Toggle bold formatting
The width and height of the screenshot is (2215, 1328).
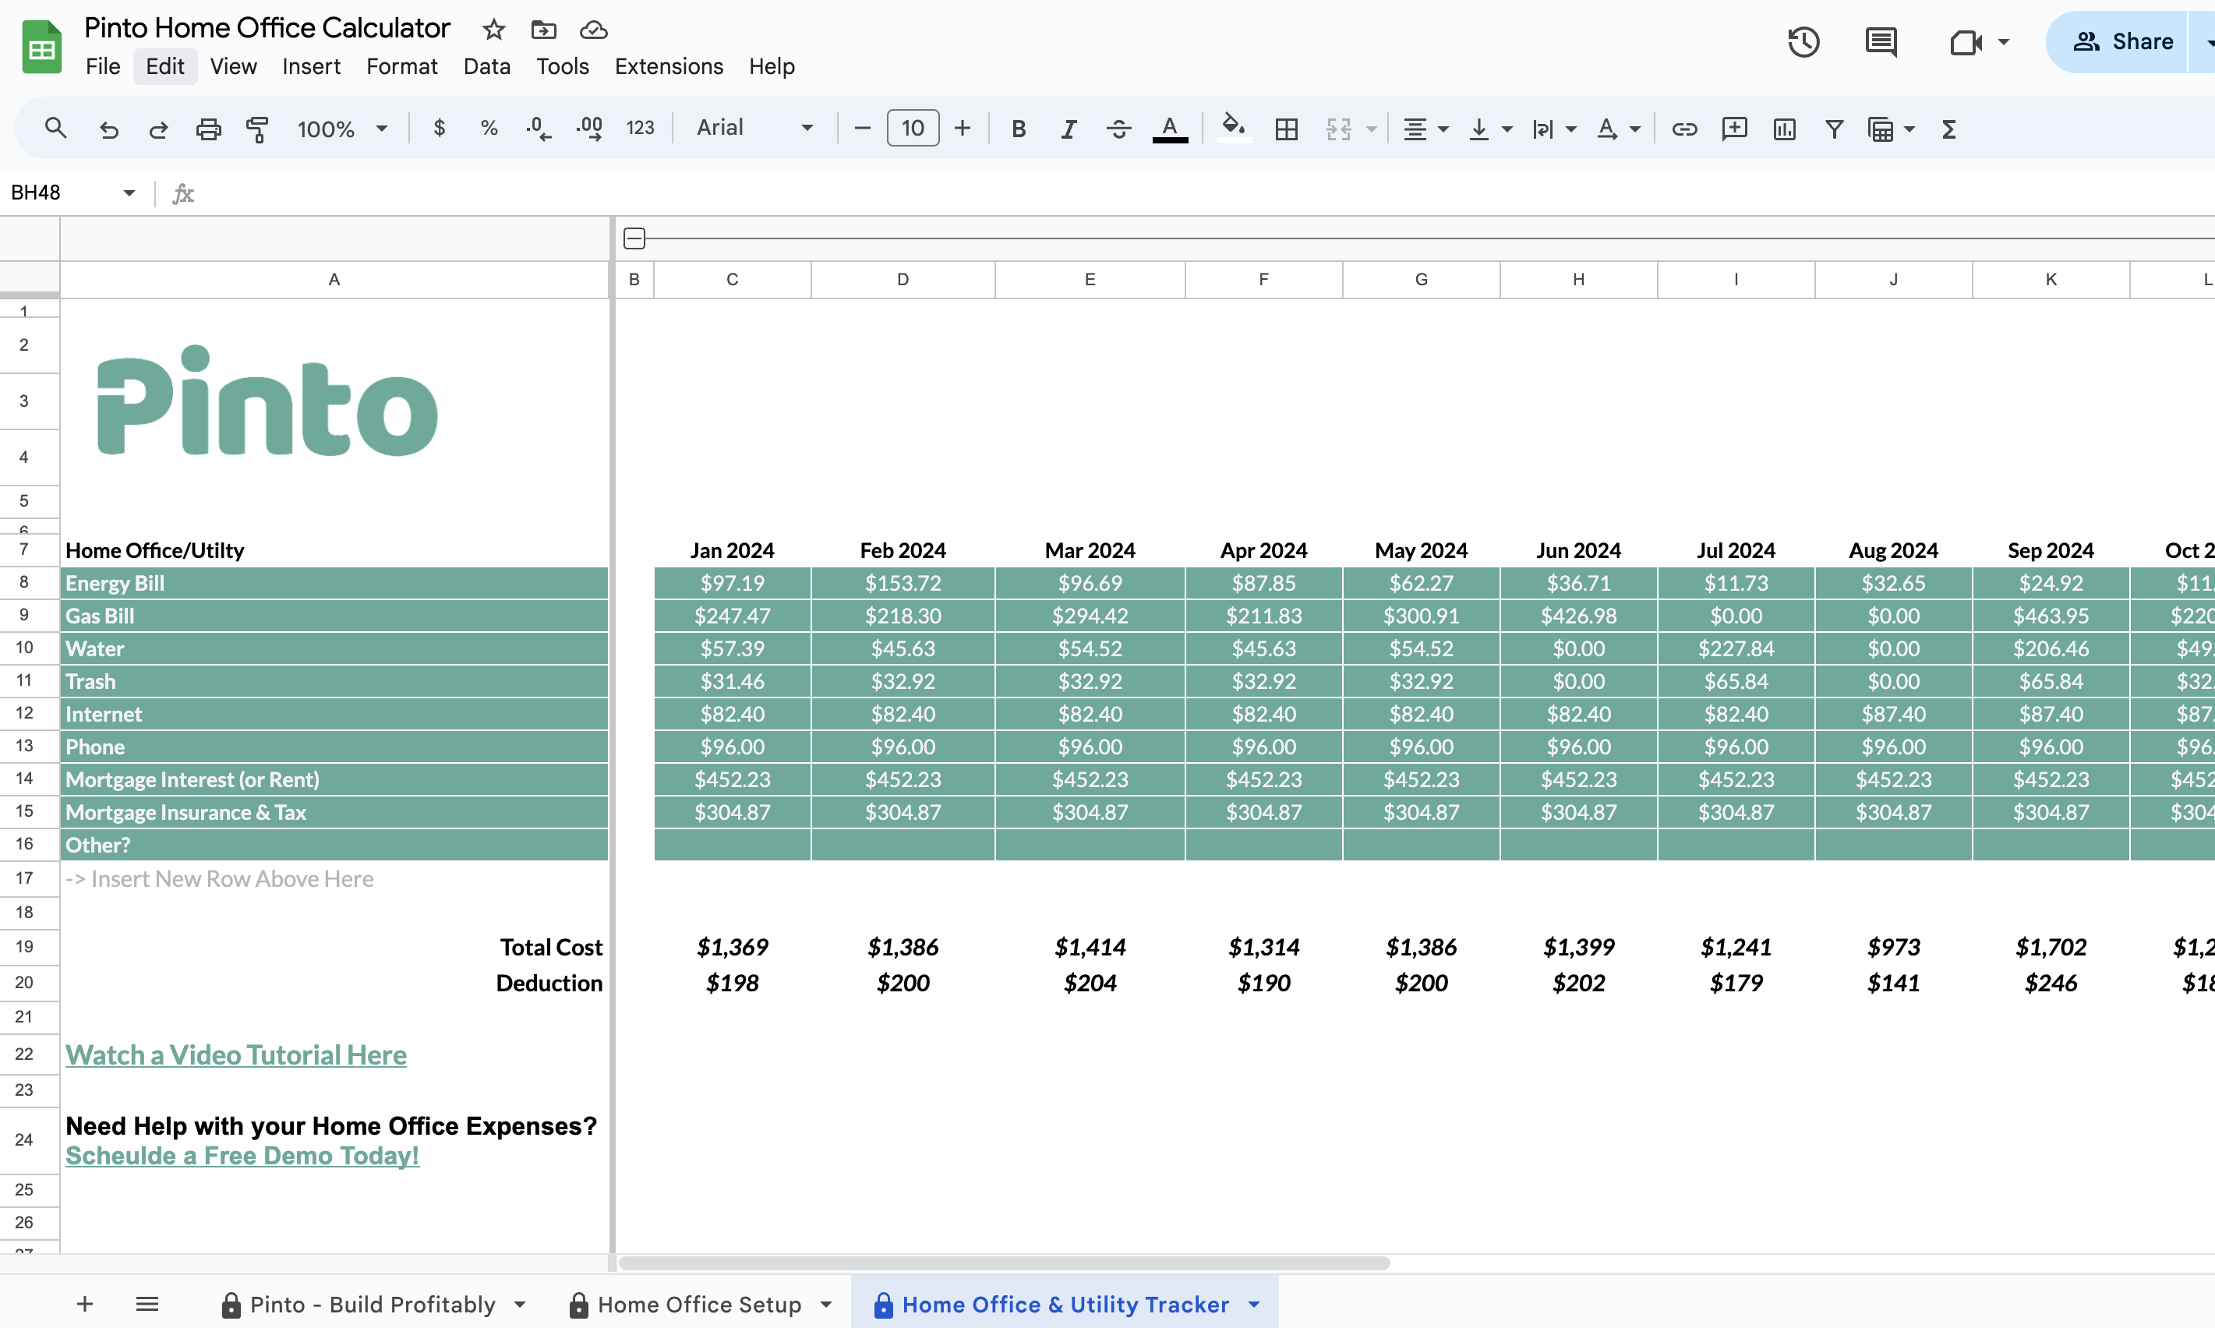point(1018,128)
